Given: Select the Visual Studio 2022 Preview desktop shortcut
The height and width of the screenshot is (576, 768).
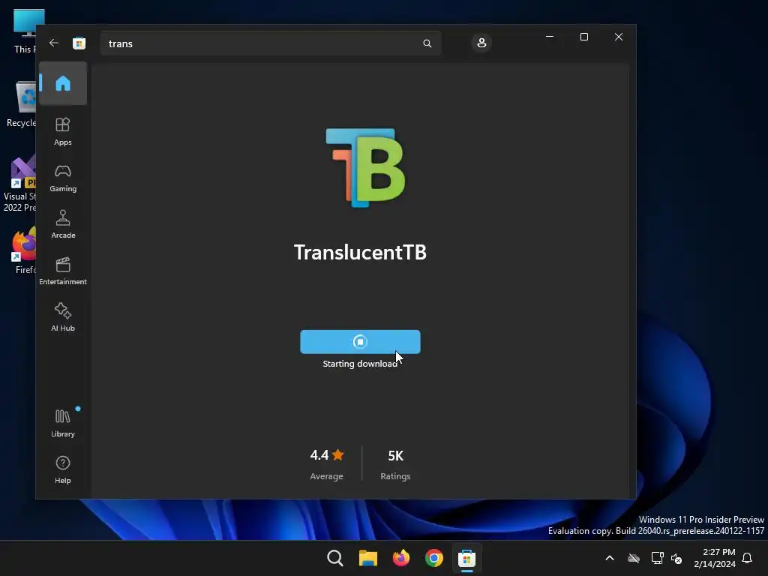Looking at the screenshot, I should coord(20,184).
